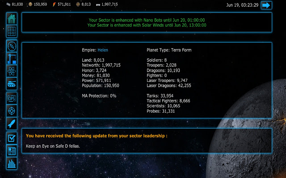Click the power lightning icon in top bar
The width and height of the screenshot is (286, 178).
pyautogui.click(x=54, y=4)
